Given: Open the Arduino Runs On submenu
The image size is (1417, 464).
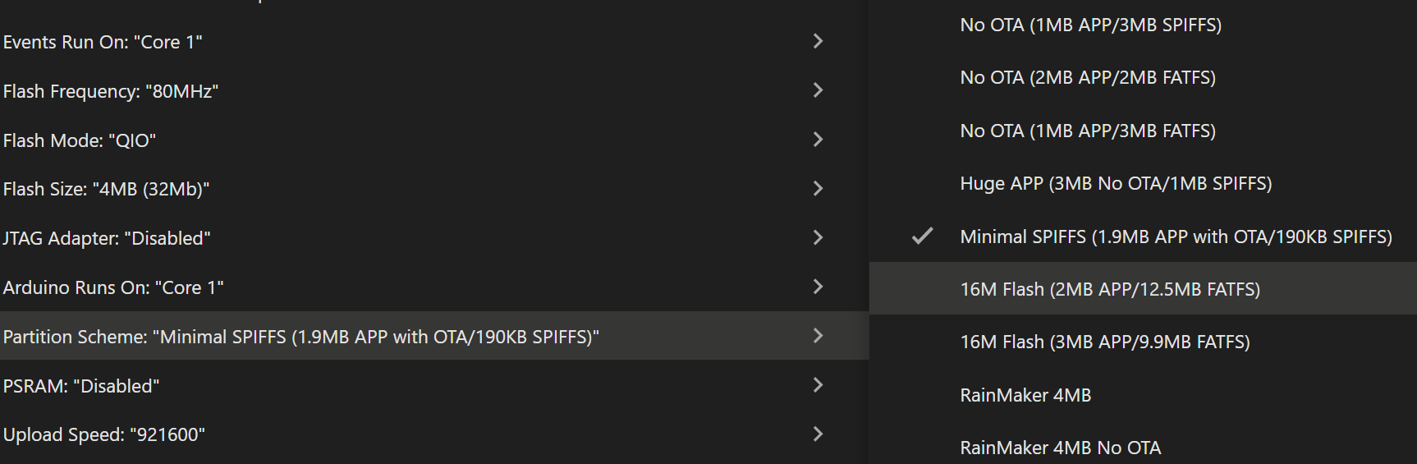Looking at the screenshot, I should 113,287.
